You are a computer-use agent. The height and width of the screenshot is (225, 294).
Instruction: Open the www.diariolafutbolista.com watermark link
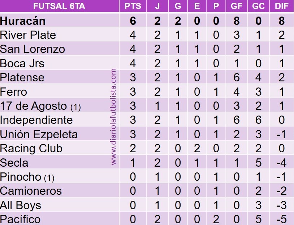[114, 117]
